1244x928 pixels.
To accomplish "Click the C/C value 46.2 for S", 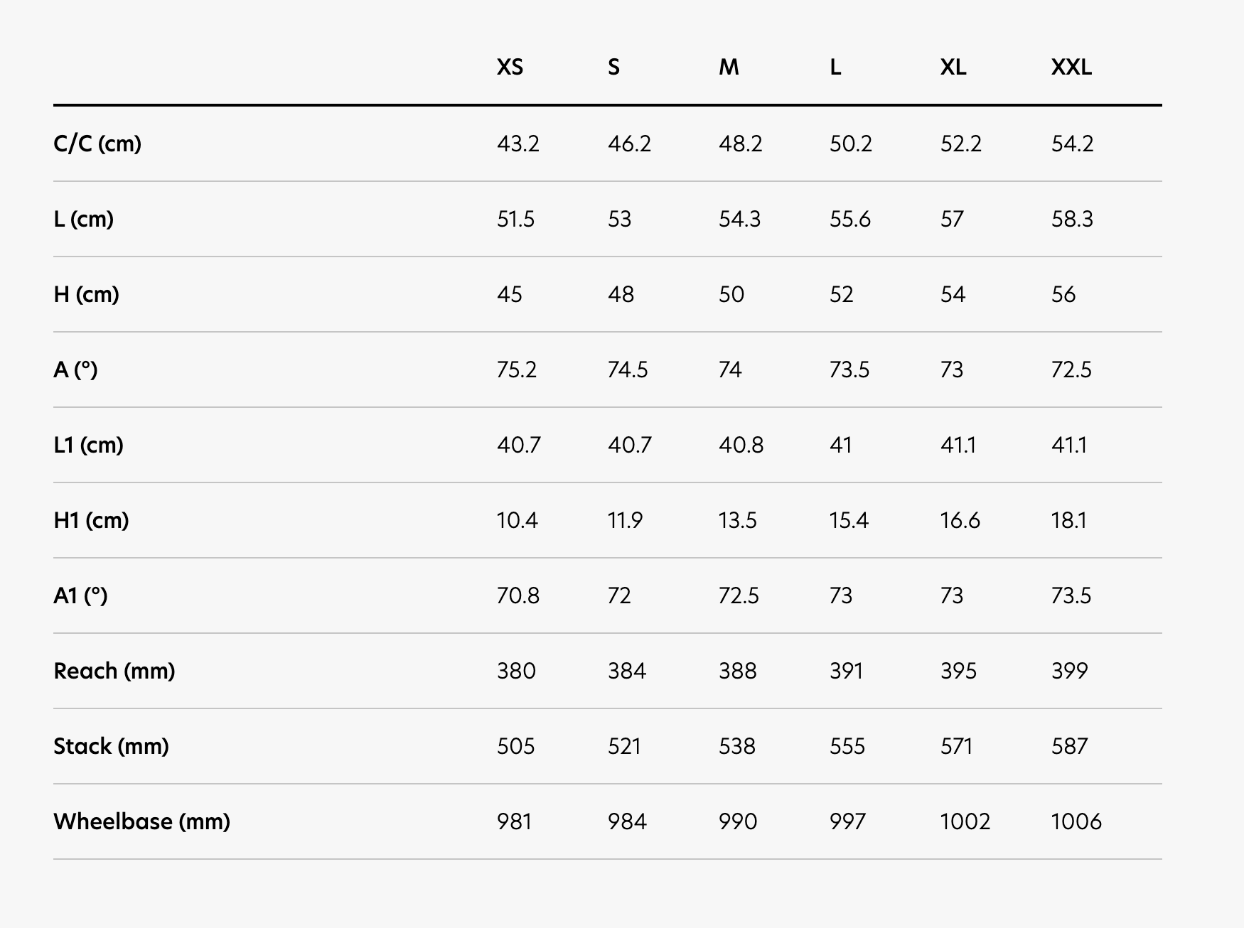I will pos(629,144).
